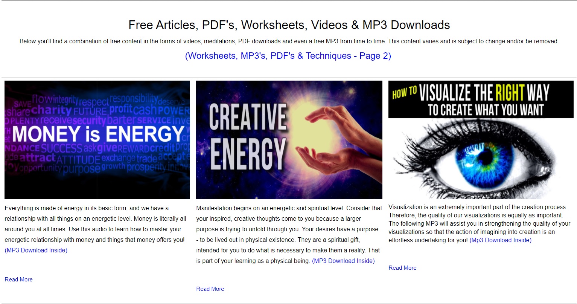Open the Money is Energy thumbnail image
This screenshot has width=577, height=304.
coord(97,140)
